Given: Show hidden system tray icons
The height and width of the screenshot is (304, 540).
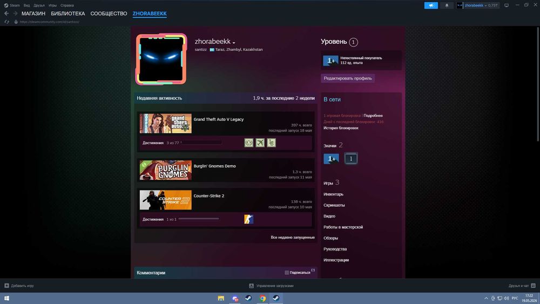Looking at the screenshot, I should pyautogui.click(x=486, y=298).
